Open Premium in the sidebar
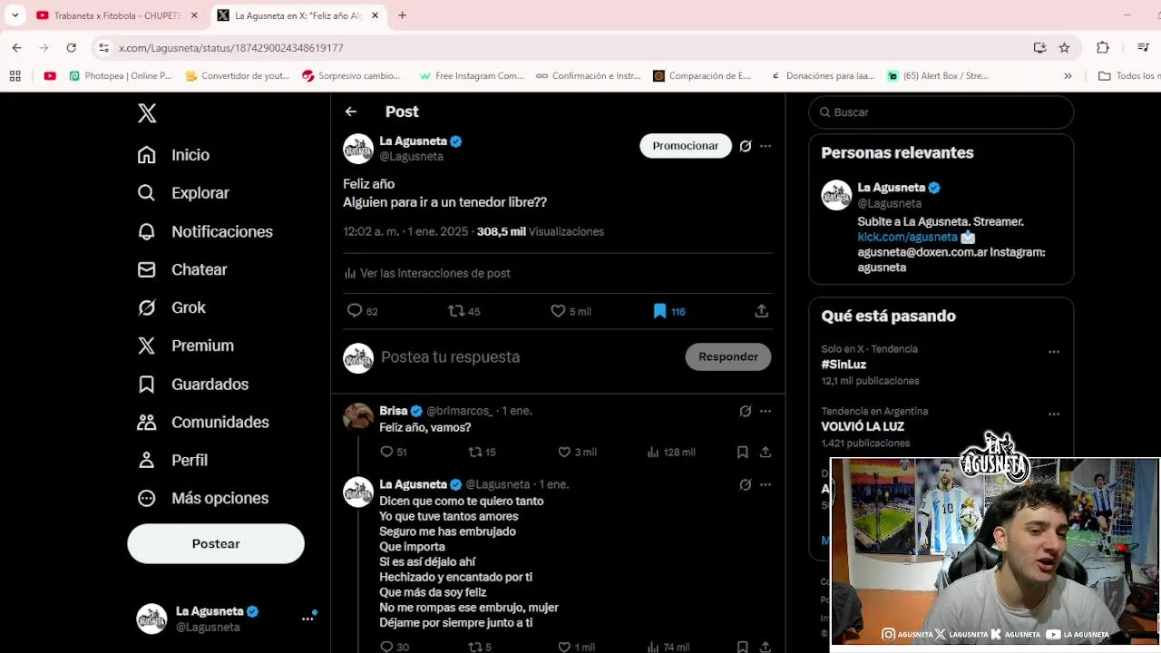1161x653 pixels. coord(185,346)
